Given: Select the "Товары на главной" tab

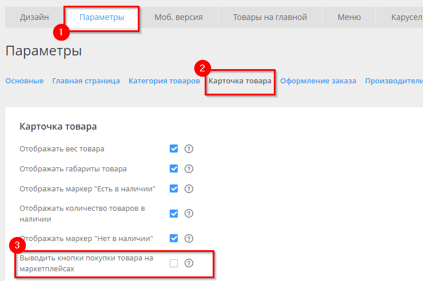Looking at the screenshot, I should pos(270,17).
